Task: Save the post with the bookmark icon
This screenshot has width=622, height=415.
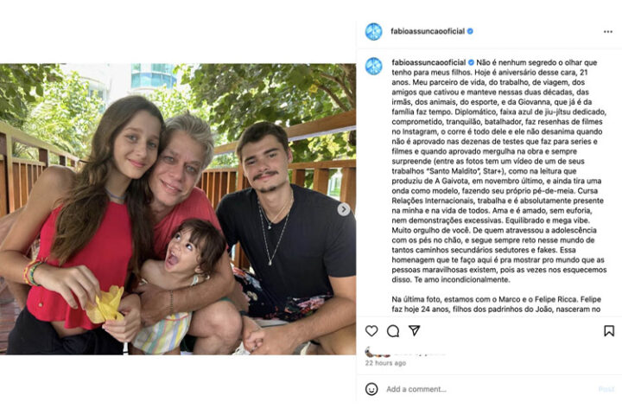Action: [609, 331]
